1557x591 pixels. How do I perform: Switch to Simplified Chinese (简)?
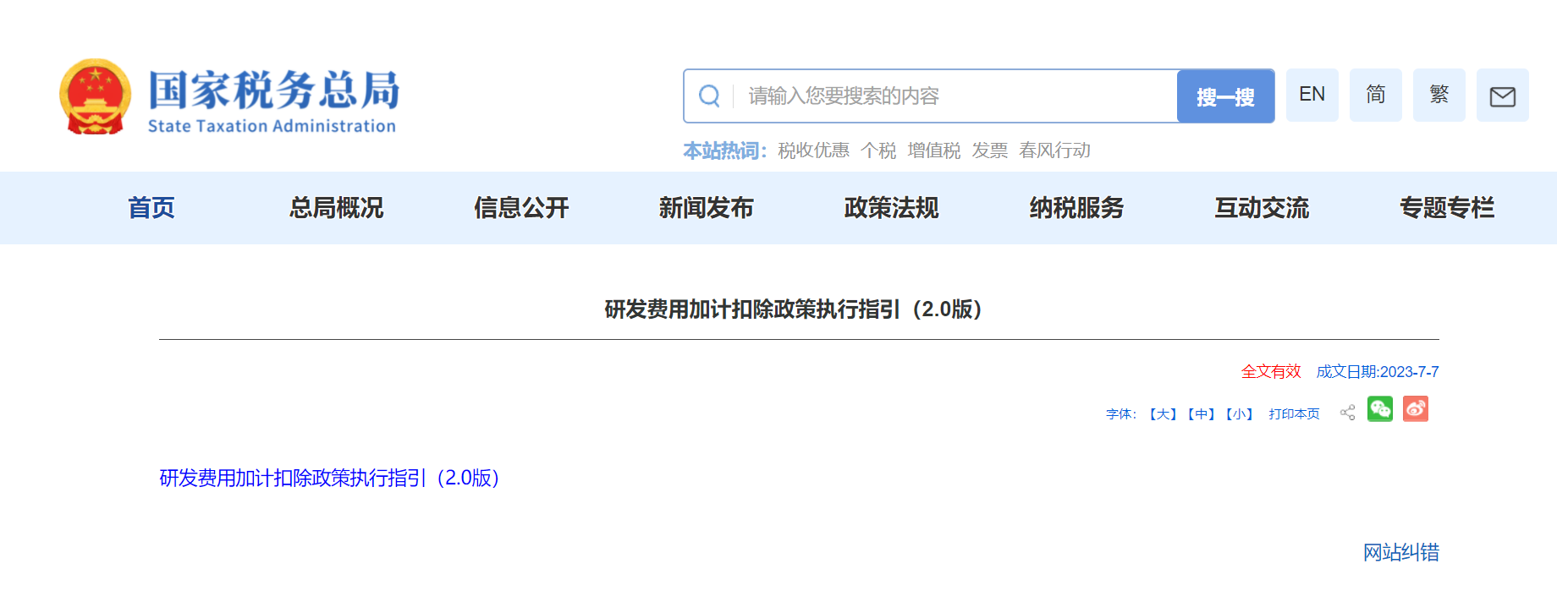click(1375, 95)
